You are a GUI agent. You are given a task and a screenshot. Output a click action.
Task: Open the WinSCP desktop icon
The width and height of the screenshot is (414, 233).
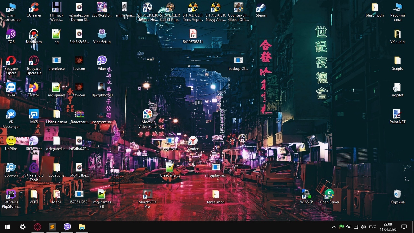click(x=306, y=194)
